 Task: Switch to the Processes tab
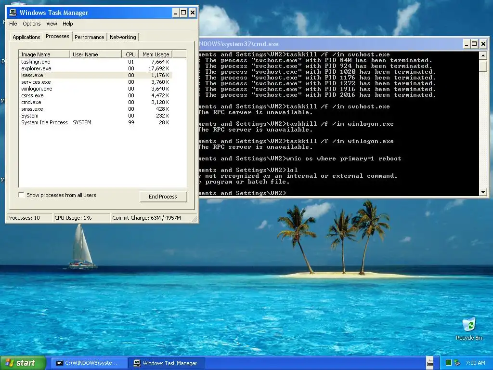pyautogui.click(x=57, y=36)
